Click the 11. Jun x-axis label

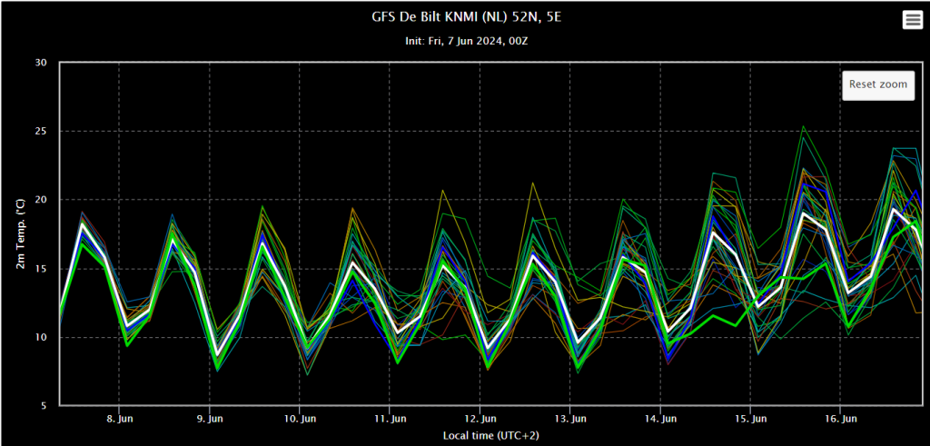point(389,419)
